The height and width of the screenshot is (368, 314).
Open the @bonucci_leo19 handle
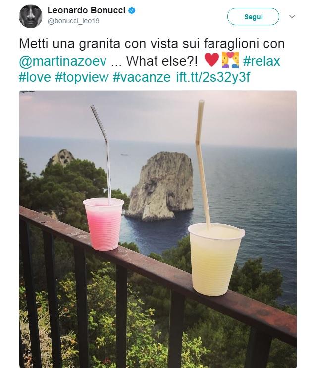click(x=73, y=21)
